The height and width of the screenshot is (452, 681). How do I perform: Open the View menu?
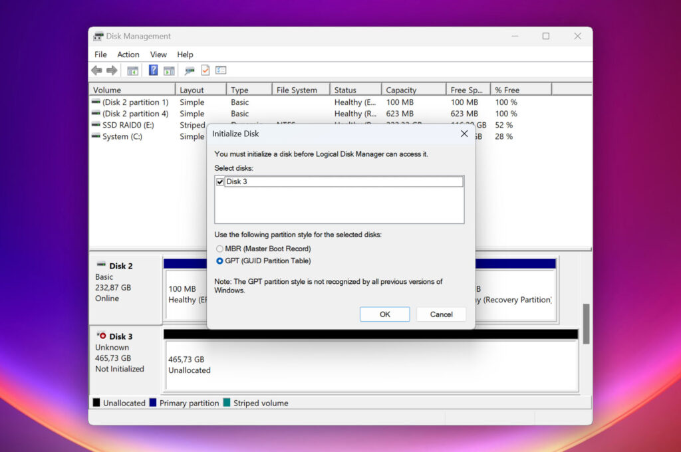[158, 55]
